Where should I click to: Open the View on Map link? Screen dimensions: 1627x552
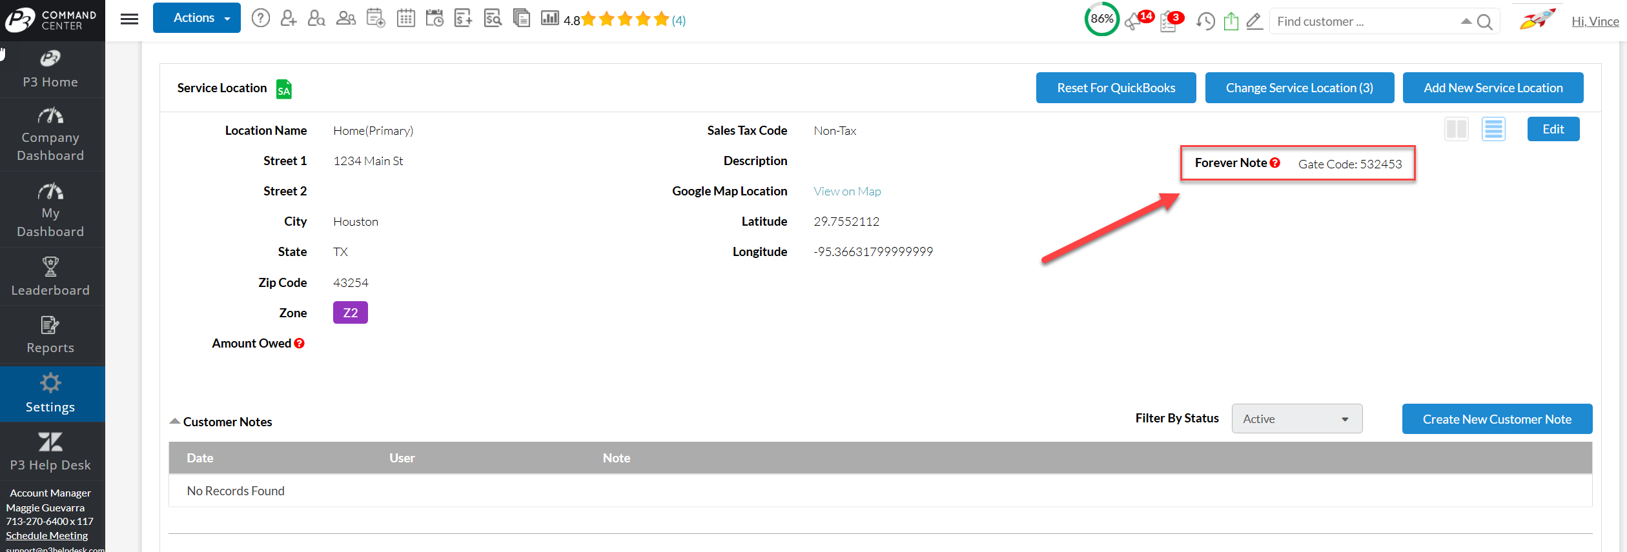click(847, 192)
